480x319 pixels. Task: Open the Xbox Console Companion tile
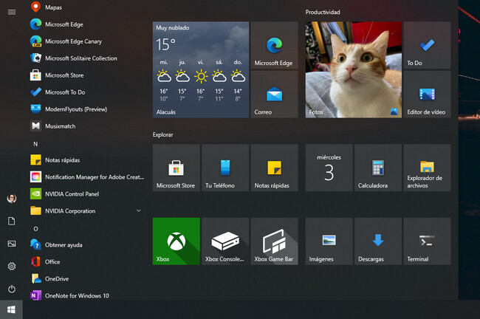225,241
